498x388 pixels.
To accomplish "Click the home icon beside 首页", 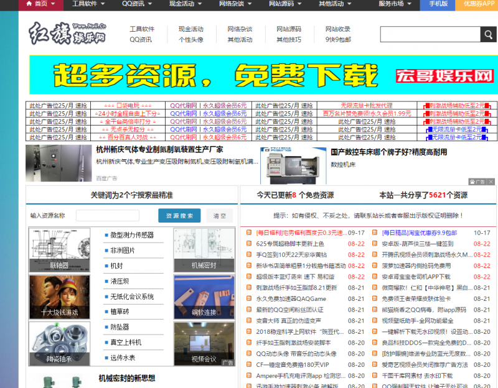I will click(29, 4).
